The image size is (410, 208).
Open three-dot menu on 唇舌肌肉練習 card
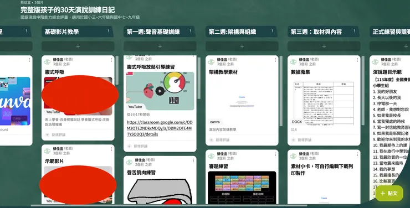click(193, 160)
